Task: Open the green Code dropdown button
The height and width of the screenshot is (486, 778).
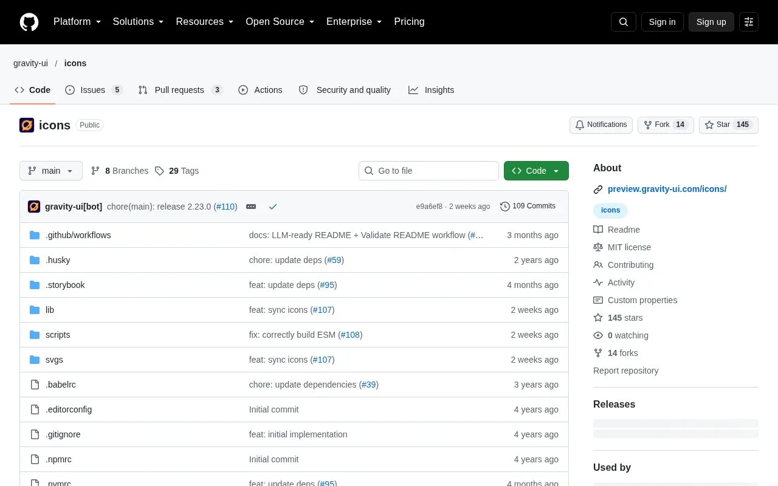Action: [536, 171]
